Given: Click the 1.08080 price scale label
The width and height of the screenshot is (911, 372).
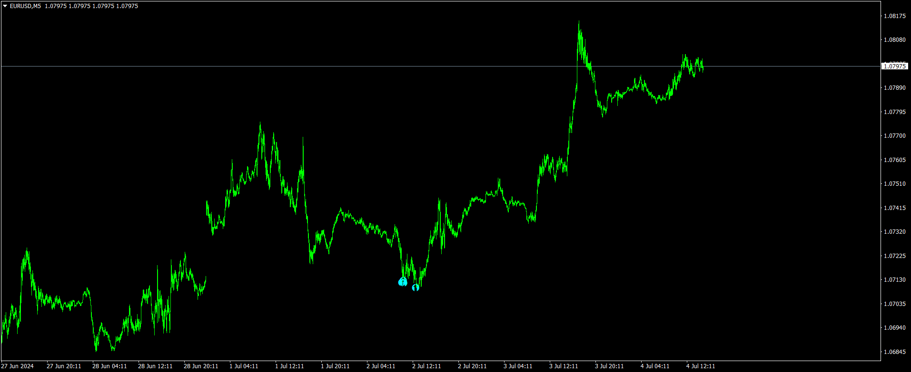Looking at the screenshot, I should (895, 40).
